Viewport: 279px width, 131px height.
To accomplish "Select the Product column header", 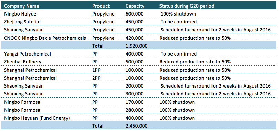I will click(x=101, y=6).
